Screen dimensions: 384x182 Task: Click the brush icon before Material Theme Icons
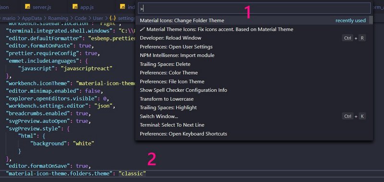142,29
